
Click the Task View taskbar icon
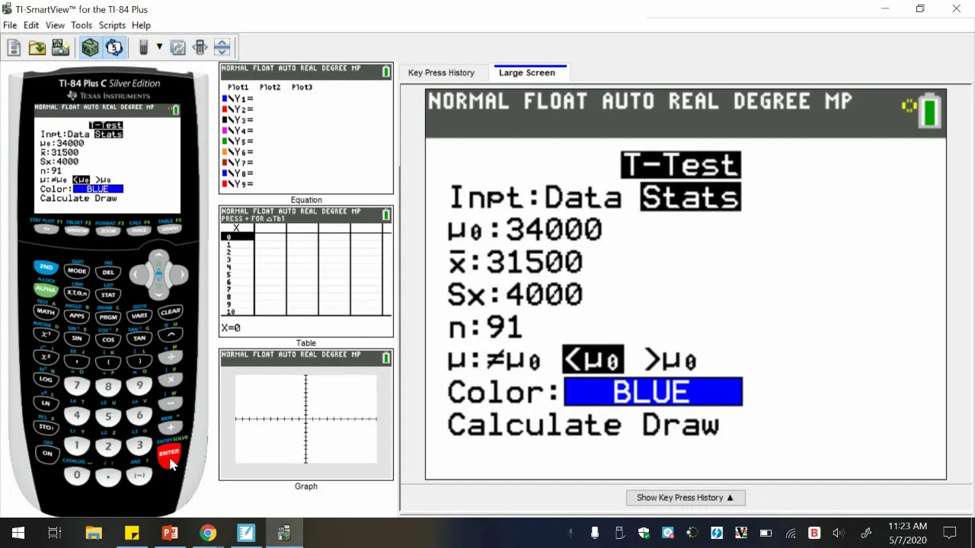(55, 533)
